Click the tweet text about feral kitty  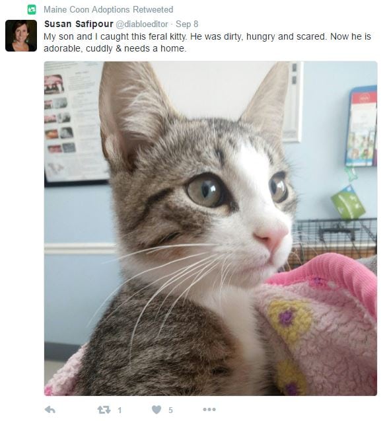click(x=207, y=42)
